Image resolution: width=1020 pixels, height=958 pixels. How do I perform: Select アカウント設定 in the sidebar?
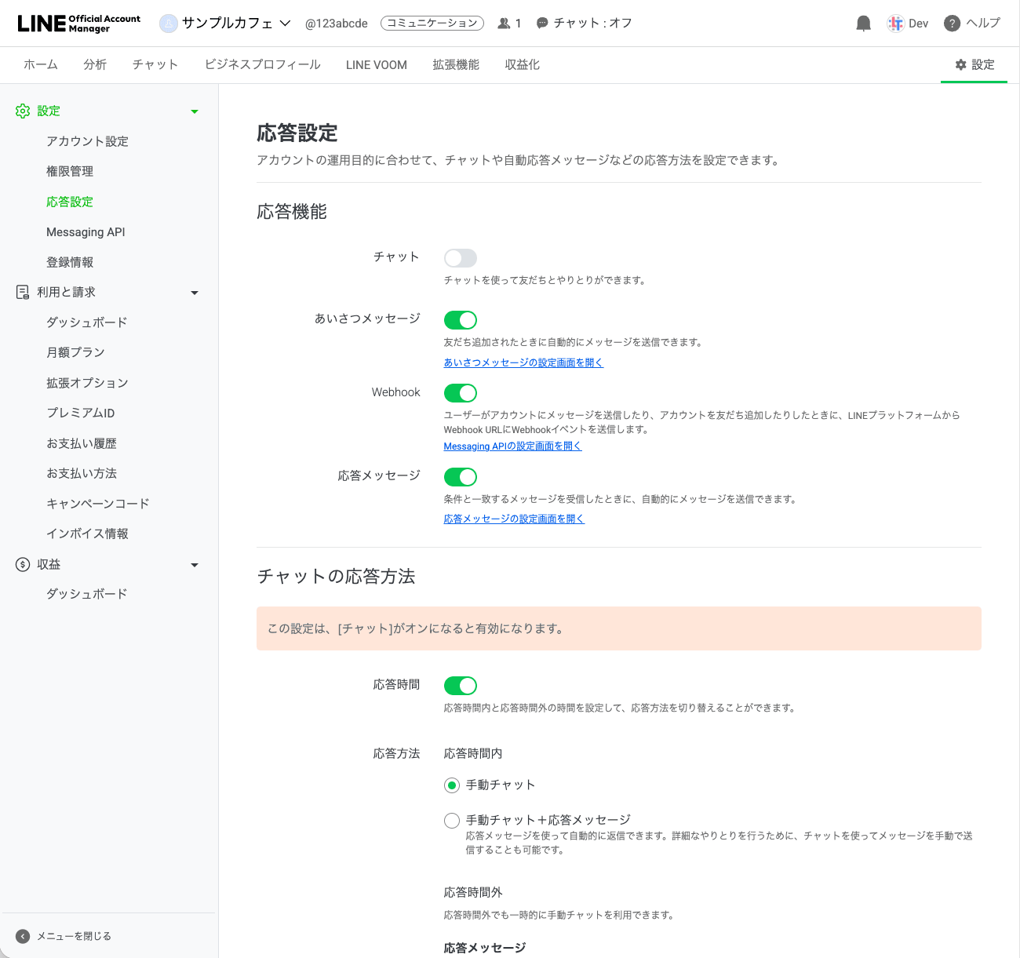click(x=87, y=141)
